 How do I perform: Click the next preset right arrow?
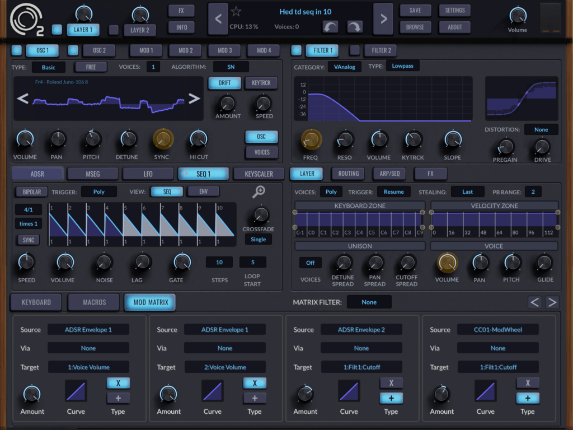coord(383,18)
